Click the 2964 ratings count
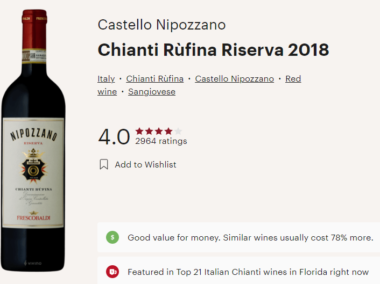The height and width of the screenshot is (284, 380). pyautogui.click(x=161, y=141)
